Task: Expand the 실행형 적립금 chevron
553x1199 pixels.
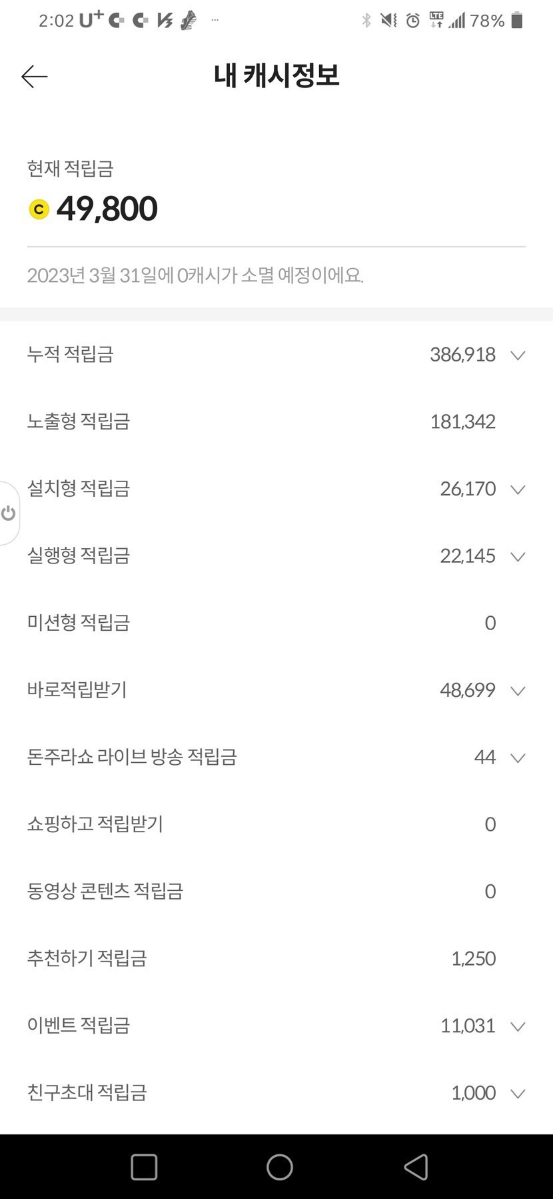Action: pyautogui.click(x=518, y=556)
